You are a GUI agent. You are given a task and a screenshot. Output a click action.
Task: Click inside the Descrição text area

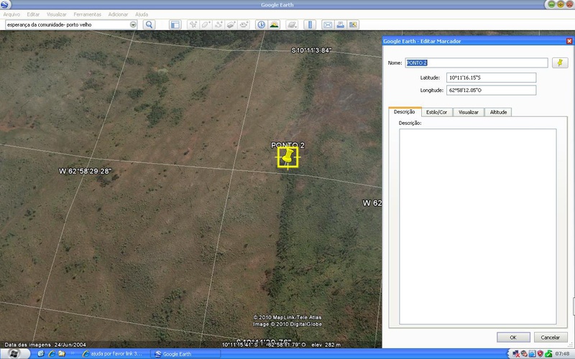[x=478, y=226]
